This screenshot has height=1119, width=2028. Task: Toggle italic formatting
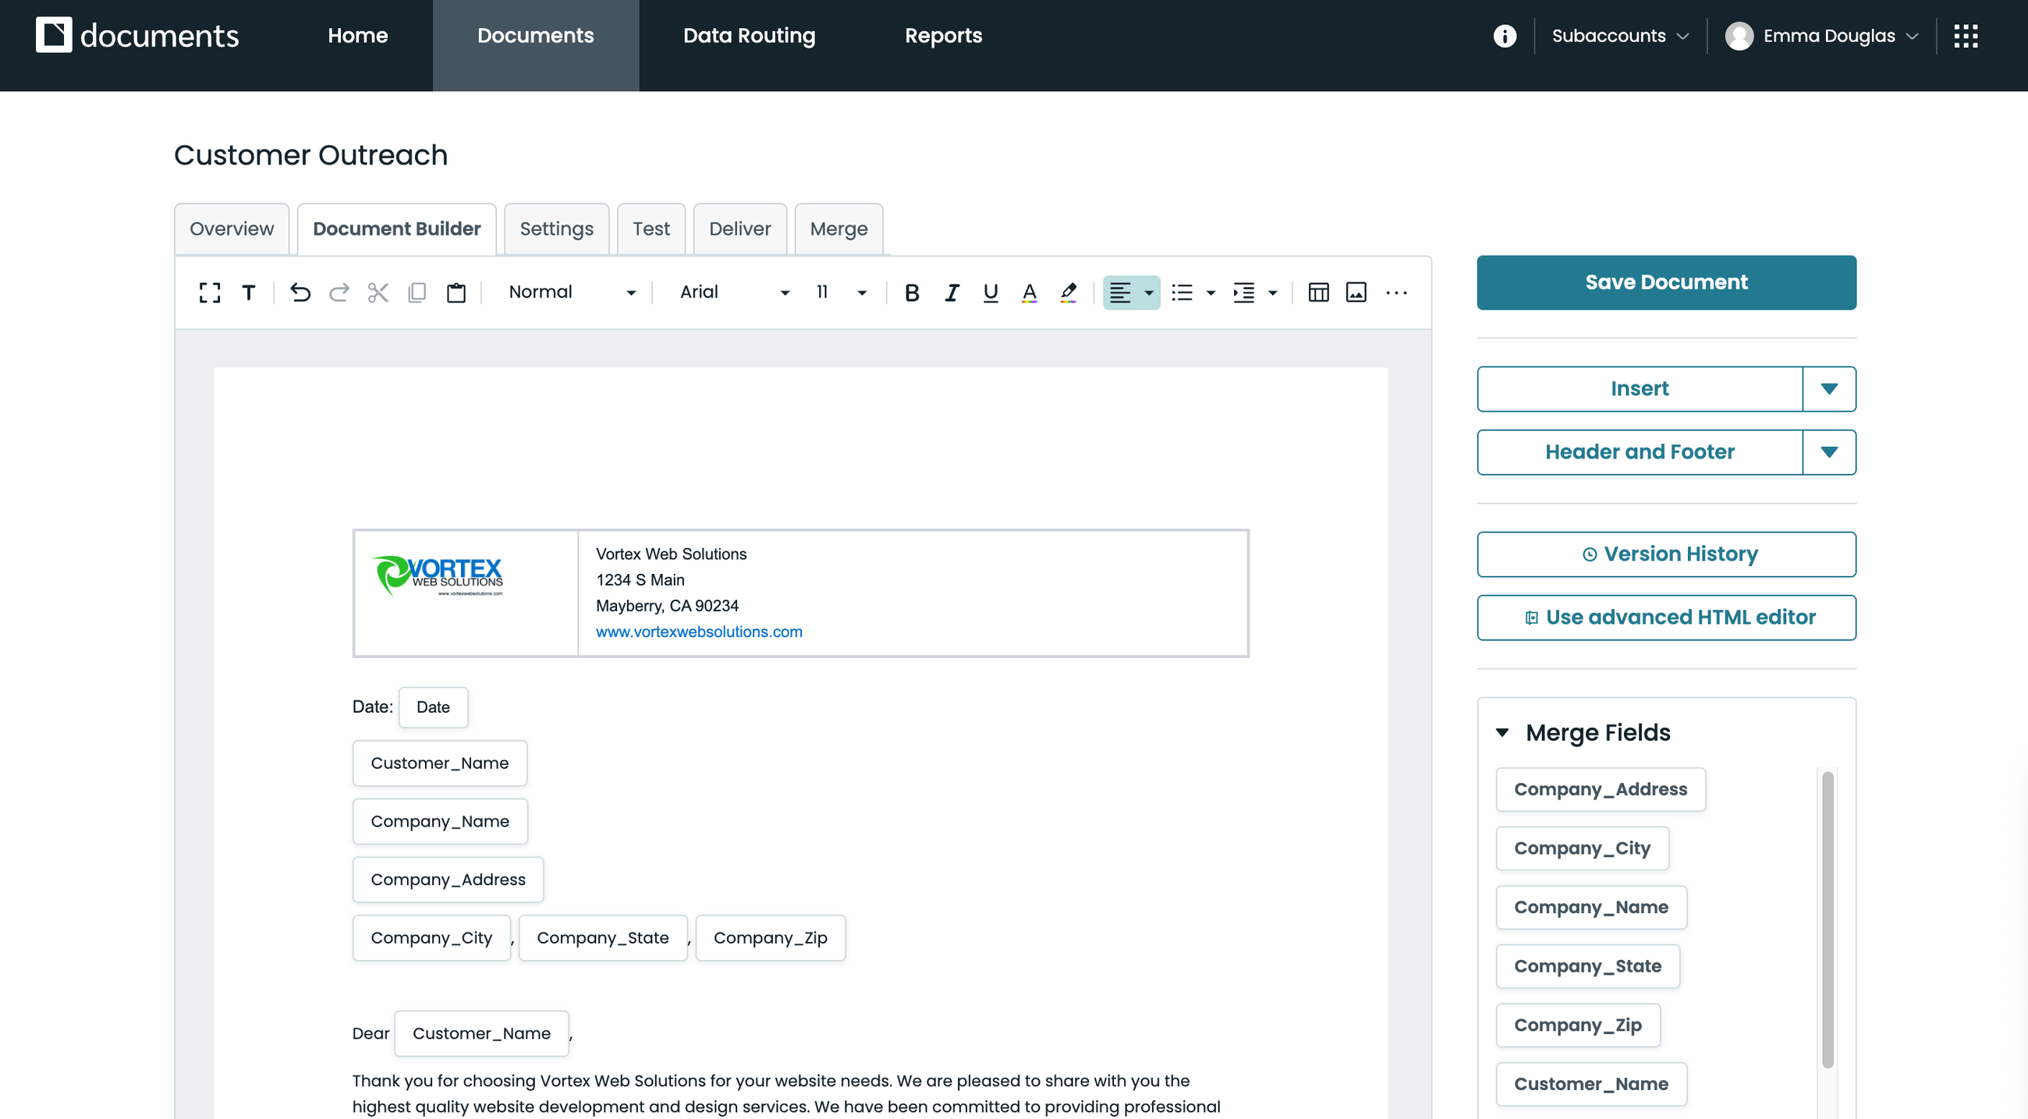click(952, 292)
